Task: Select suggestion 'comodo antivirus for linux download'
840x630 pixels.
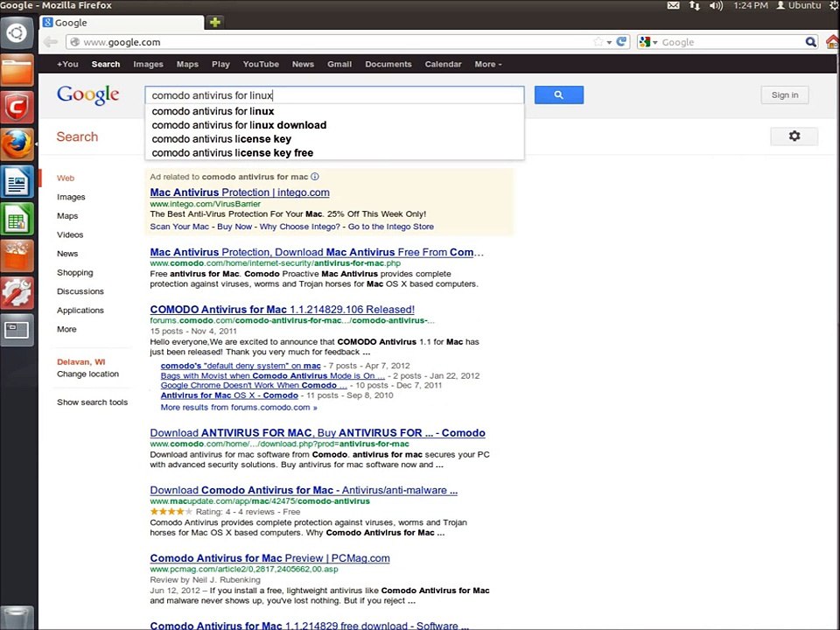Action: point(239,125)
